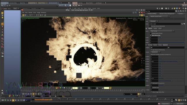This screenshot has height=105, width=187.
Task: Adjust the noise level slider handle
Action: coord(178,61)
